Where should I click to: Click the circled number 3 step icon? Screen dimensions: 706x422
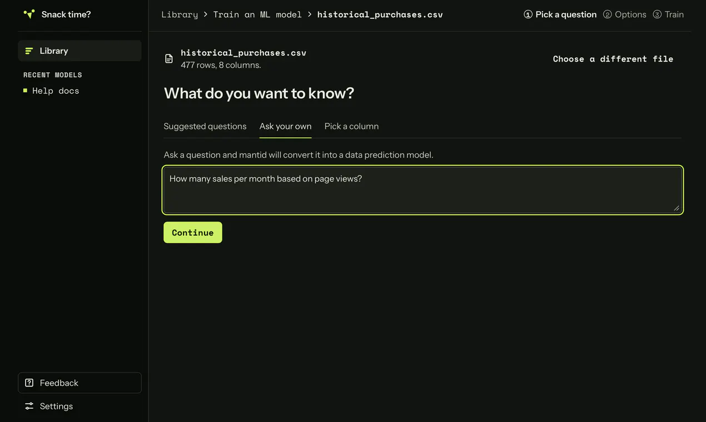point(657,14)
